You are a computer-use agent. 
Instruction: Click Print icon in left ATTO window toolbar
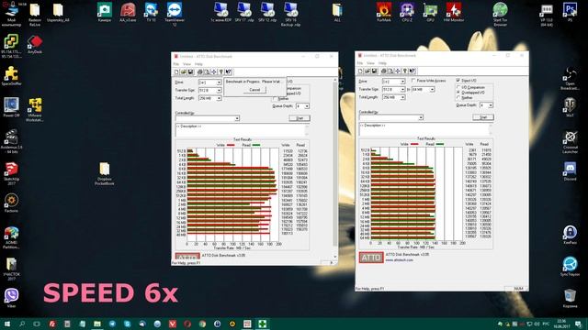click(x=200, y=71)
